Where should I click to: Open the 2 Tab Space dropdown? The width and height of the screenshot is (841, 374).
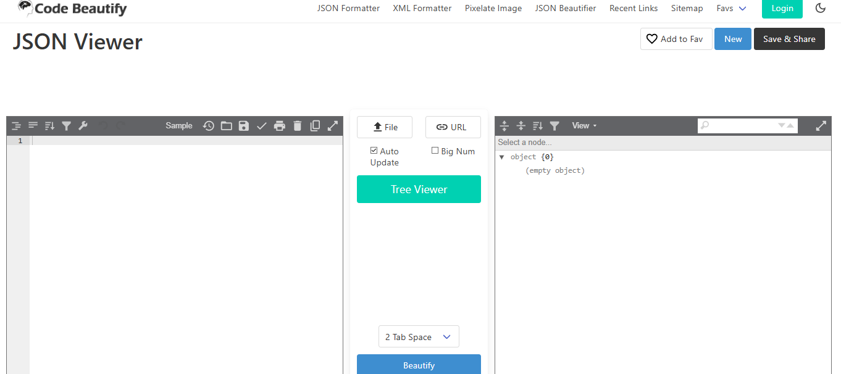(x=419, y=337)
